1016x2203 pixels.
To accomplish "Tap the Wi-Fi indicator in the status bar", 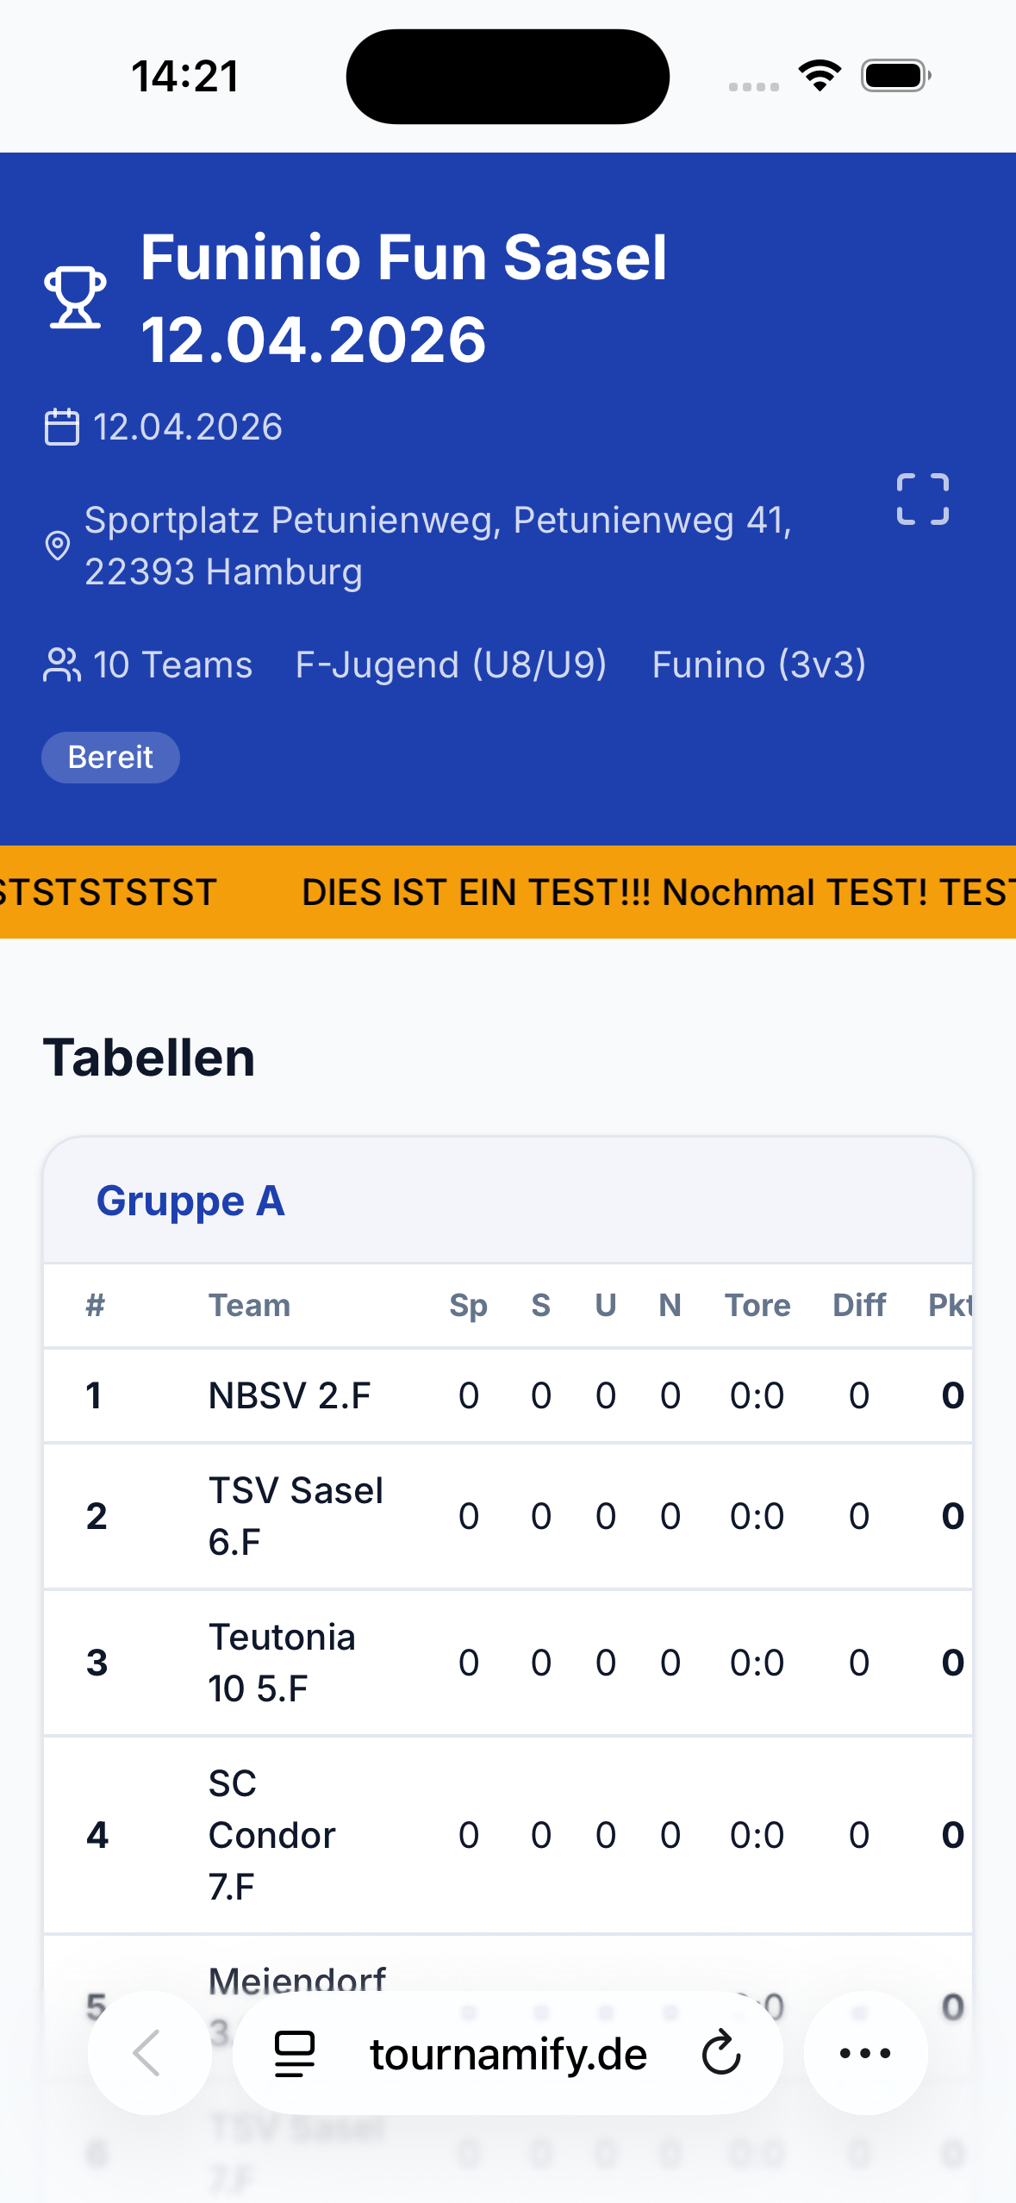I will pyautogui.click(x=818, y=75).
